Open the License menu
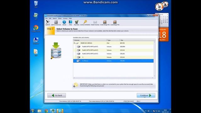Viewport: 201px width, 113px height. pyautogui.click(x=65, y=19)
